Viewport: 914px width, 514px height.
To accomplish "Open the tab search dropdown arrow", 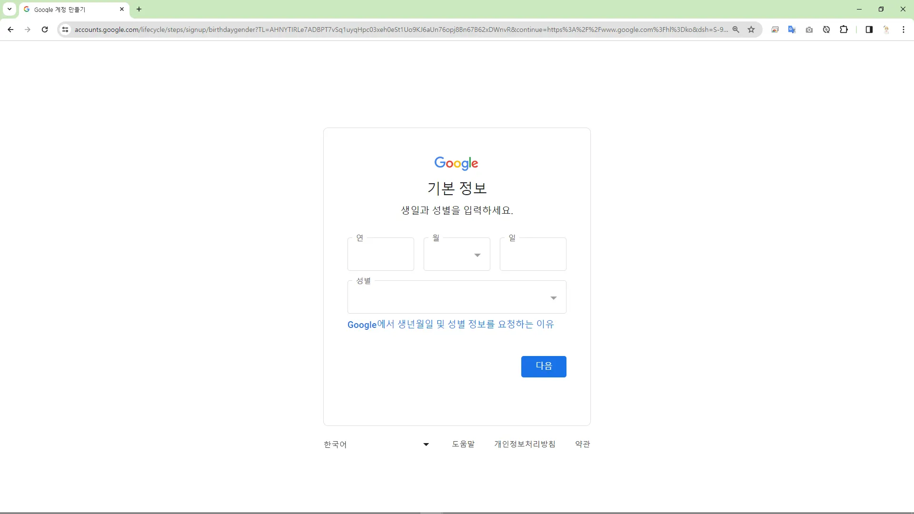I will tap(9, 9).
